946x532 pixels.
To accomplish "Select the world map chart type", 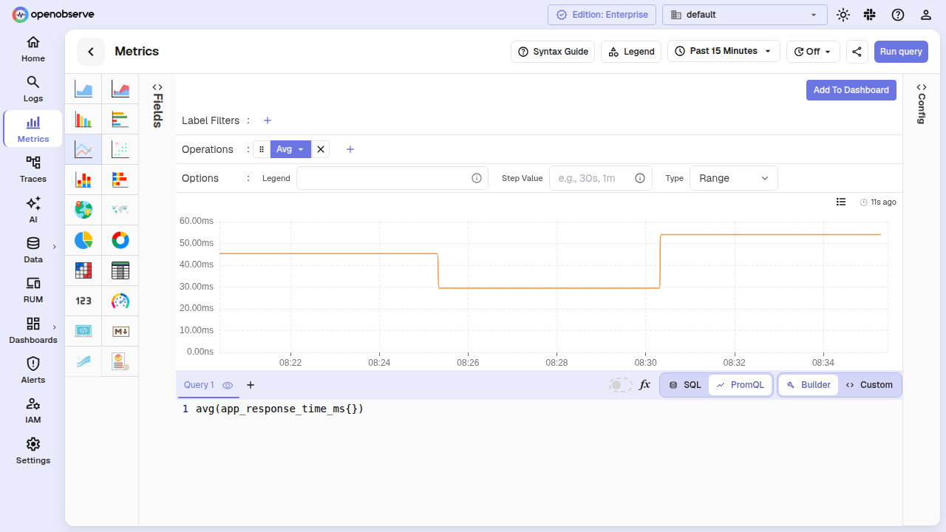I will [x=120, y=210].
